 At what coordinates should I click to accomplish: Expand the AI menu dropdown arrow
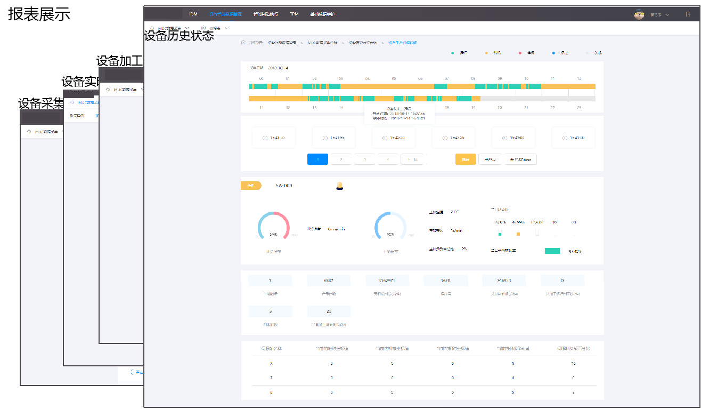point(227,28)
